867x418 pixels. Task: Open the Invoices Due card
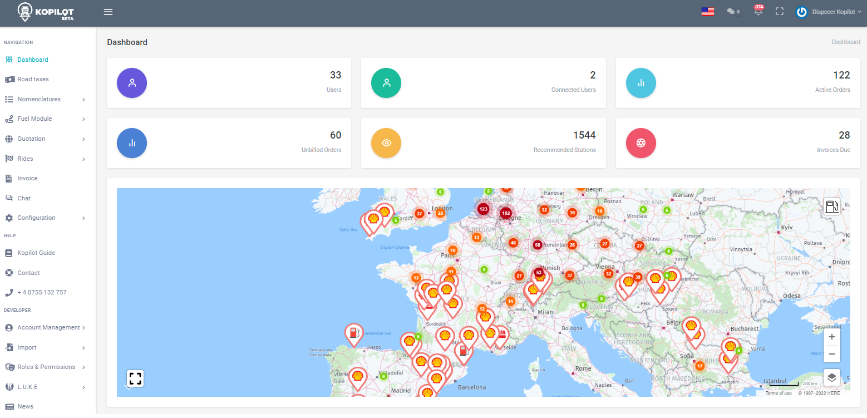(x=738, y=143)
